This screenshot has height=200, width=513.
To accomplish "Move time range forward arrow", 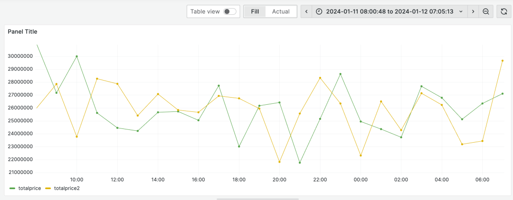I will 473,11.
